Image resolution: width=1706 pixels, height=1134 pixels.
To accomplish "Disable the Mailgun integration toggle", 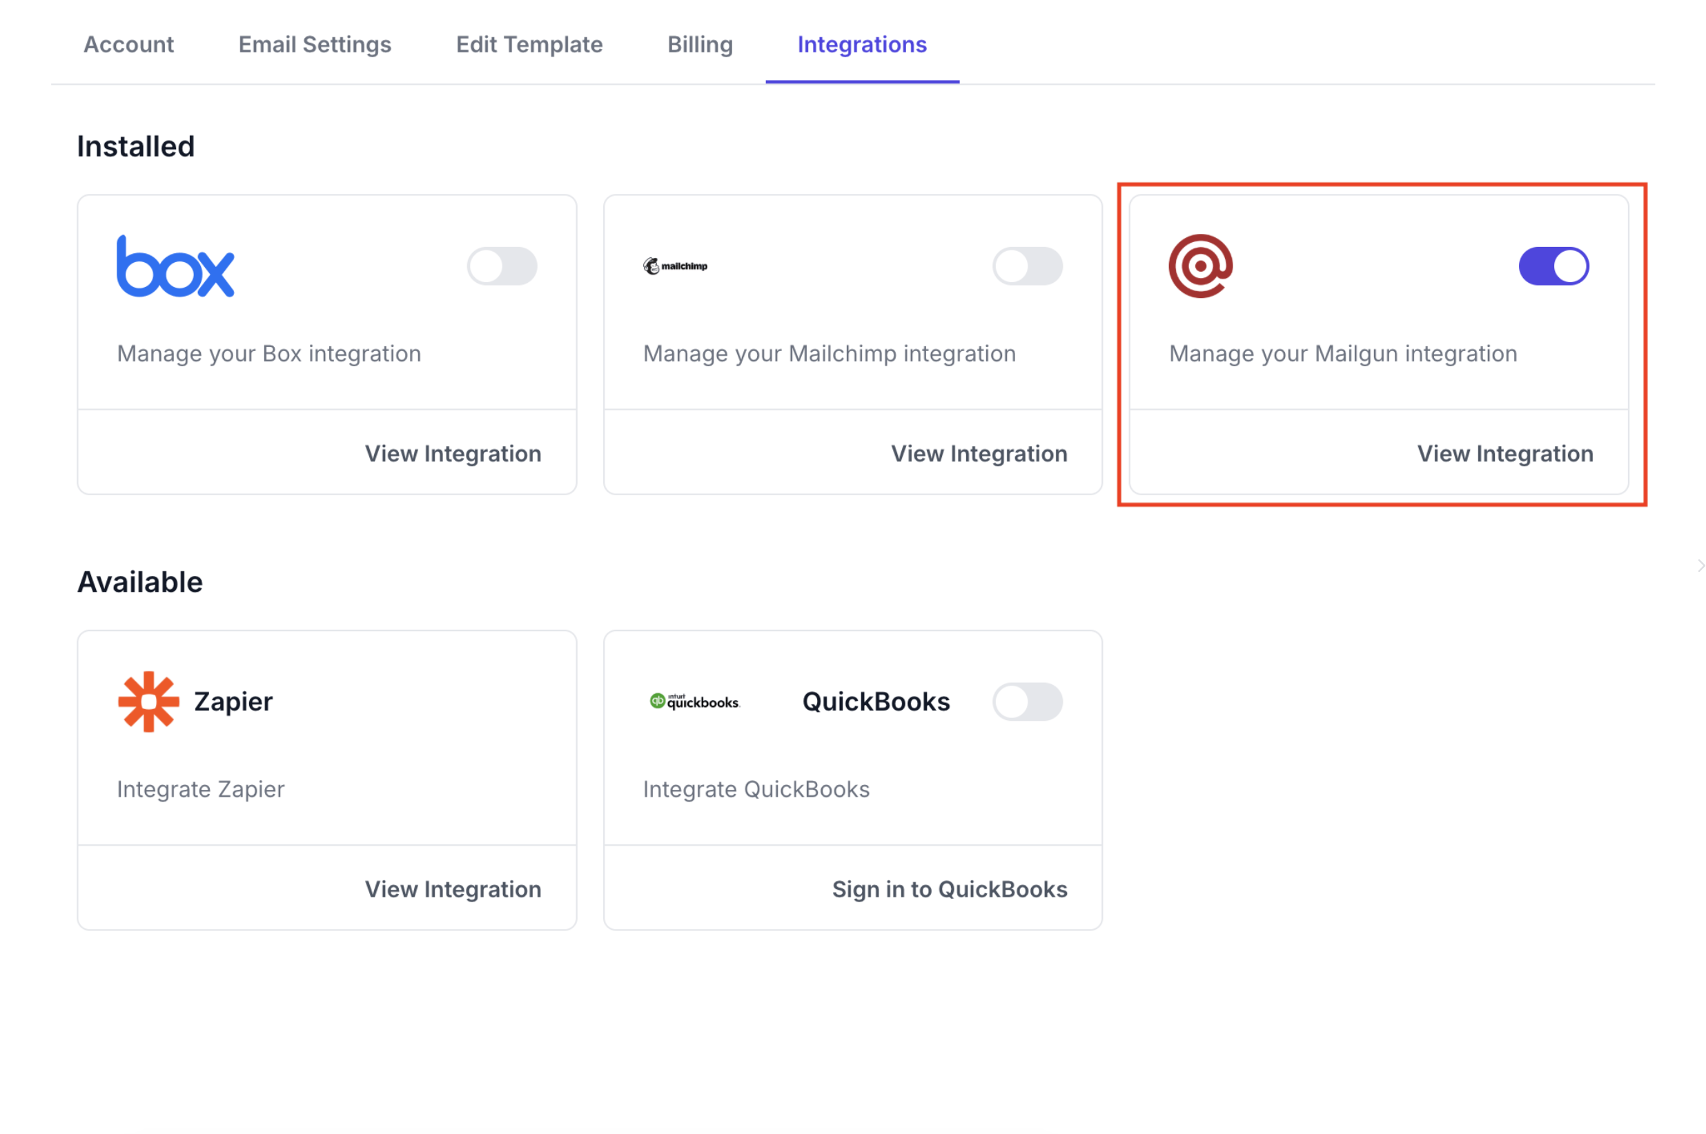I will pyautogui.click(x=1553, y=266).
